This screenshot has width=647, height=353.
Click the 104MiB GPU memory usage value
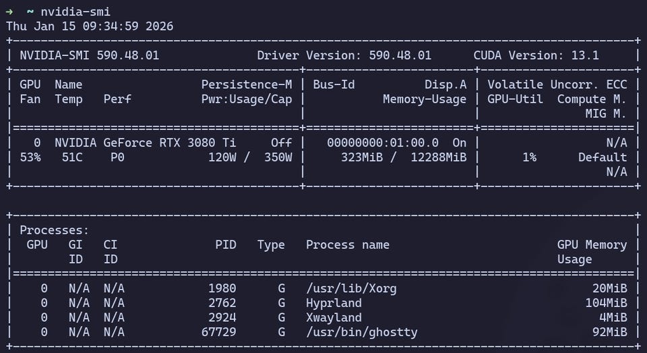pyautogui.click(x=606, y=303)
